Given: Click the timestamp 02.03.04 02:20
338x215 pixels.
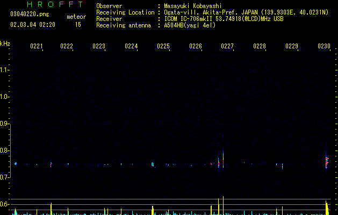Looking at the screenshot, I should point(33,25).
